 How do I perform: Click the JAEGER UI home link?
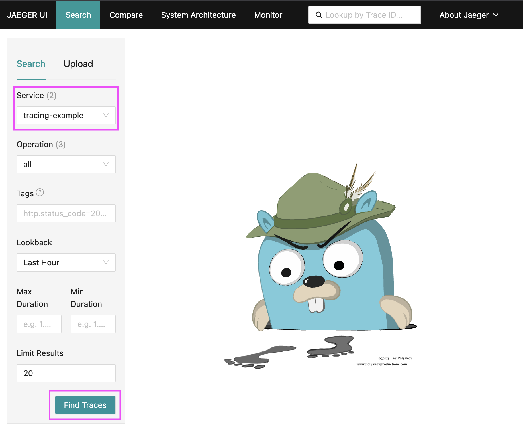pos(27,15)
